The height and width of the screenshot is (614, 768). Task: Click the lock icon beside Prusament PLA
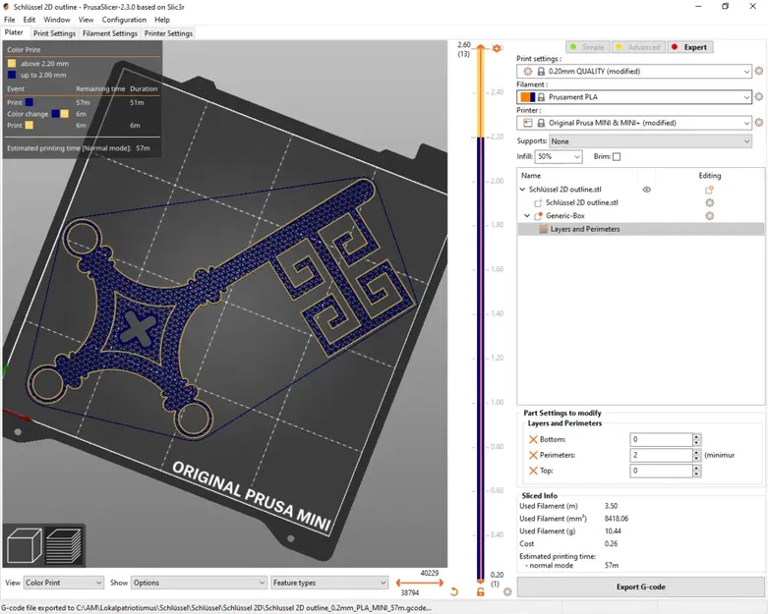click(541, 97)
